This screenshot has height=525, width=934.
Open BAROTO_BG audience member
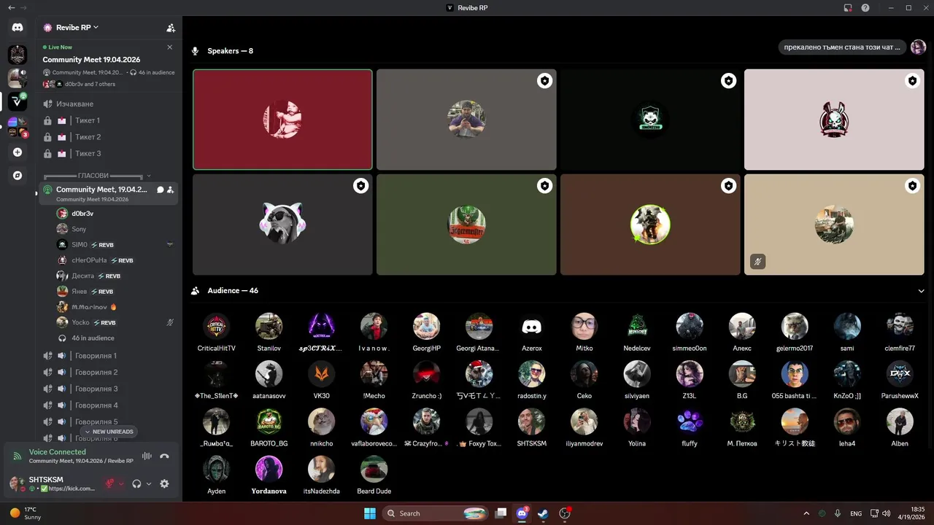[x=269, y=427]
